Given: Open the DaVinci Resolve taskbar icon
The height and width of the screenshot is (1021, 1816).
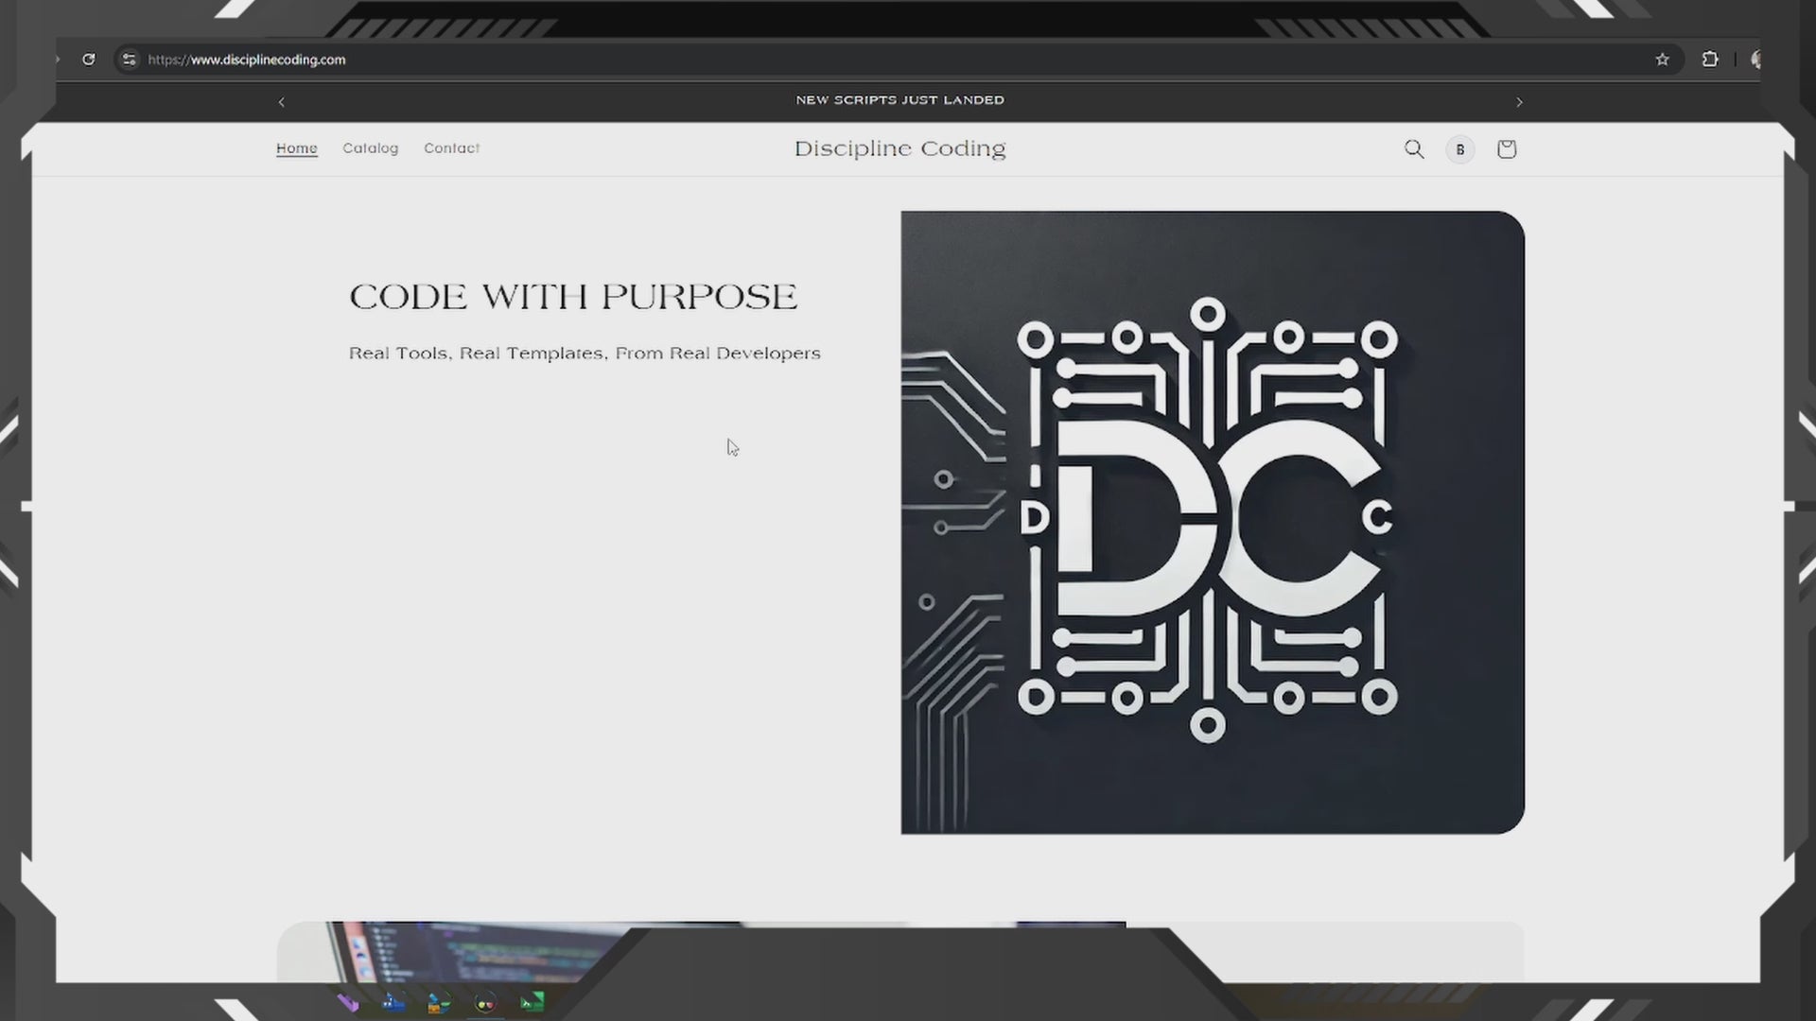Looking at the screenshot, I should point(485,1003).
